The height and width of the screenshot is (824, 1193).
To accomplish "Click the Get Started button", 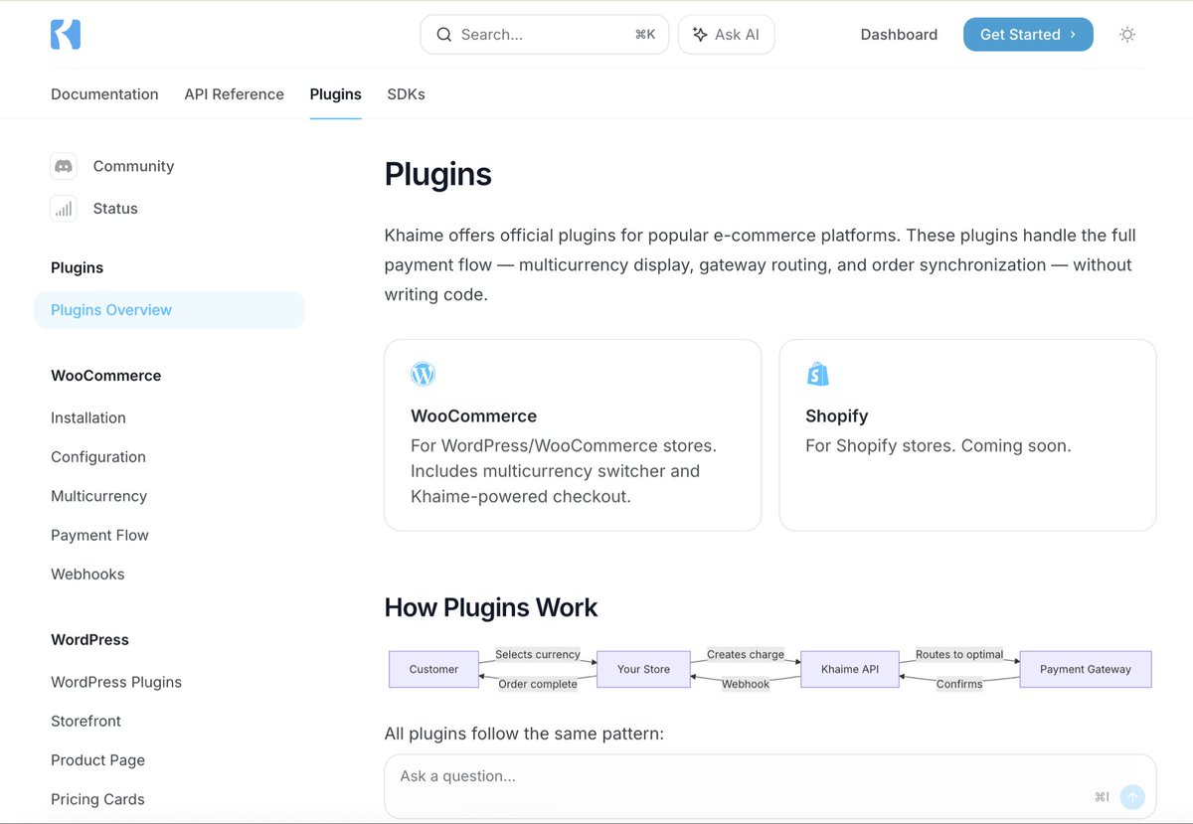I will 1028,34.
